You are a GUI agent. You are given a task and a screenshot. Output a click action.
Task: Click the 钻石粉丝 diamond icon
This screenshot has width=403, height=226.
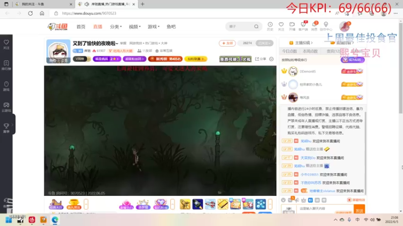pos(161,204)
